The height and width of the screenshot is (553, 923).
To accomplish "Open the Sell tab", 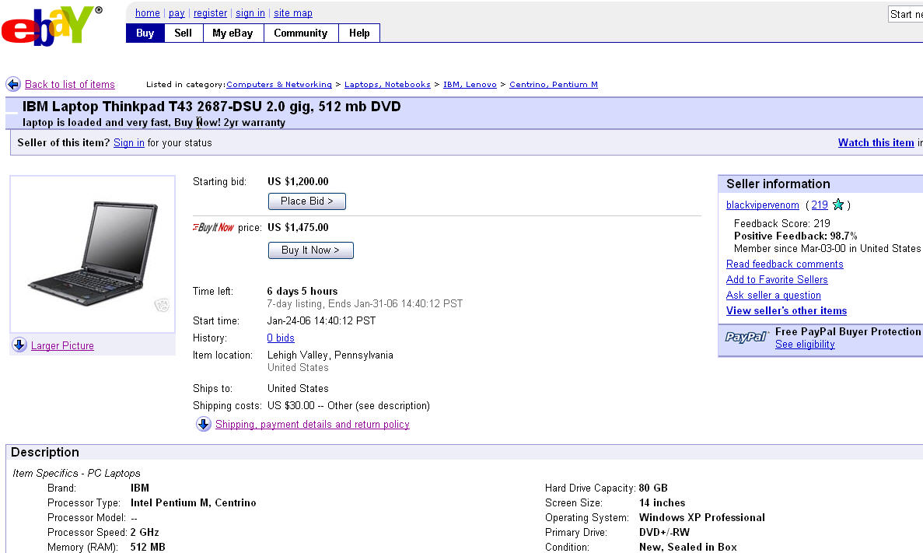I will click(183, 33).
